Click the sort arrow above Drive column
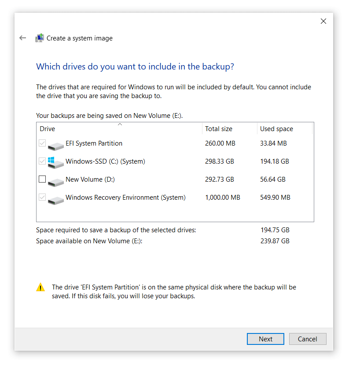This screenshot has height=366, width=349. [x=120, y=124]
